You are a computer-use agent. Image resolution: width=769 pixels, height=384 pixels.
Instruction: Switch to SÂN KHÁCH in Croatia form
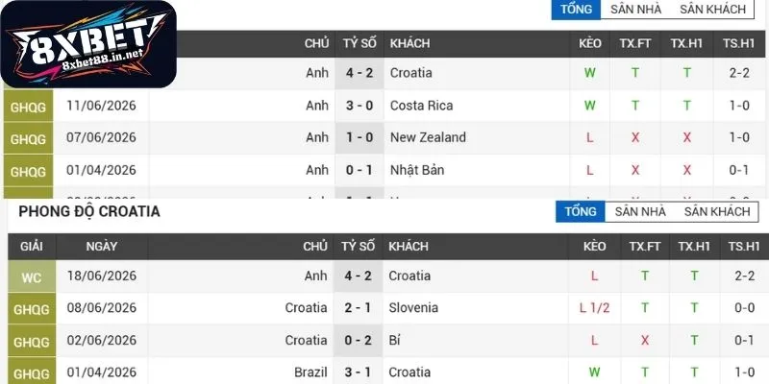[717, 211]
